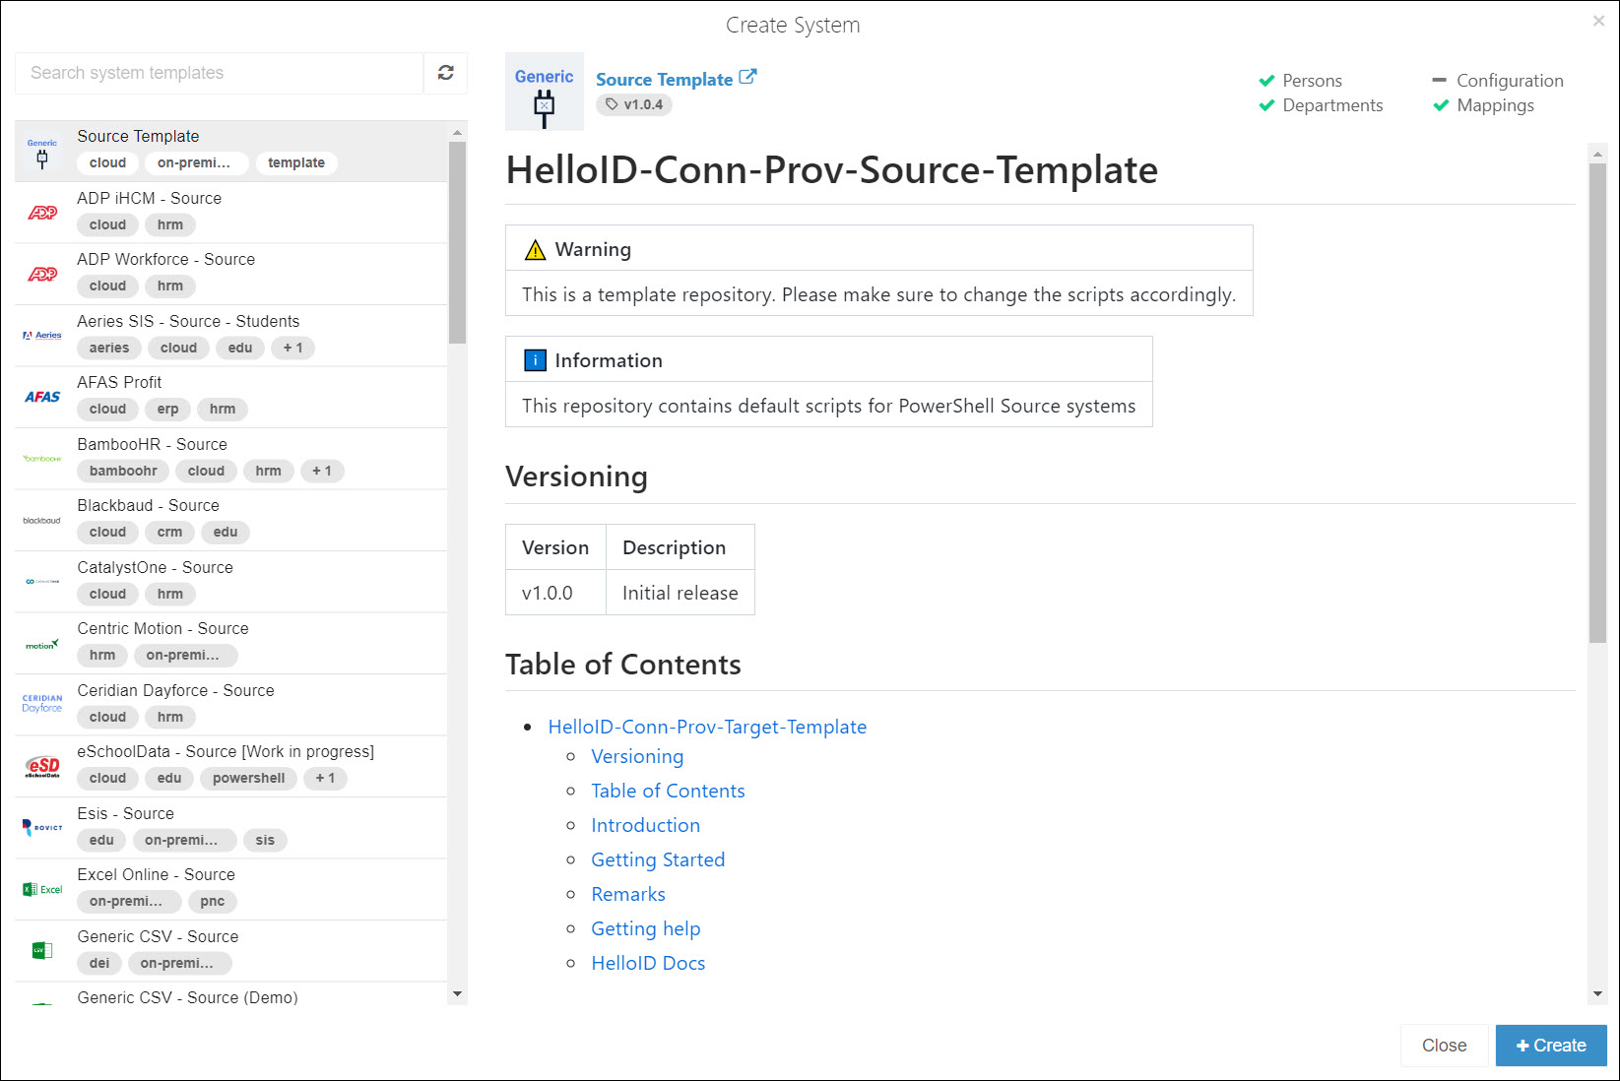Click the Mappings green checkmark
Screen dimensions: 1620x1081
click(1441, 105)
